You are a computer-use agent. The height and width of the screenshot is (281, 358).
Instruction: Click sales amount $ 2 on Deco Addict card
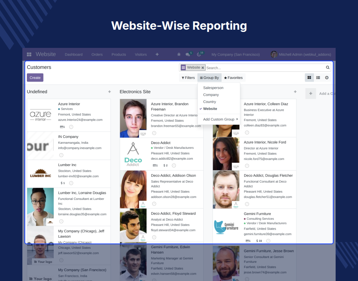coord(166,165)
